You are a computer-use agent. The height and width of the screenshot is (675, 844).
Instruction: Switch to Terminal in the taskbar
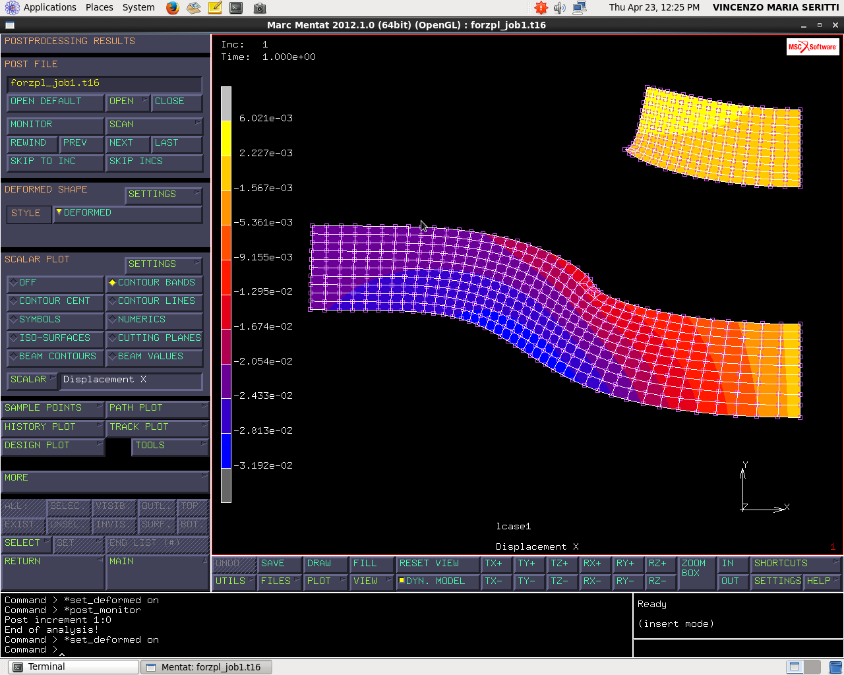click(73, 667)
